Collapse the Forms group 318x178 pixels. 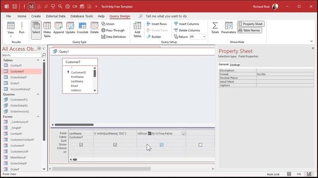point(38,117)
